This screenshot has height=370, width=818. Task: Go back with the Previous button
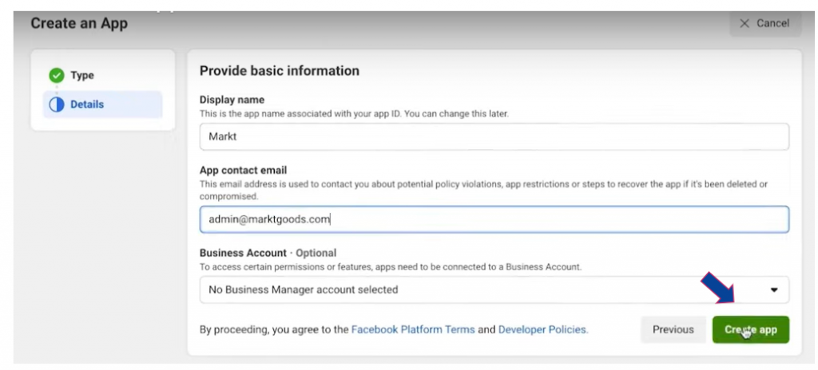673,329
